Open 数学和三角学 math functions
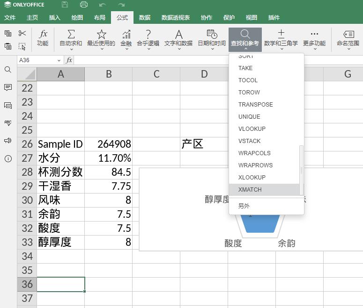 tap(281, 39)
